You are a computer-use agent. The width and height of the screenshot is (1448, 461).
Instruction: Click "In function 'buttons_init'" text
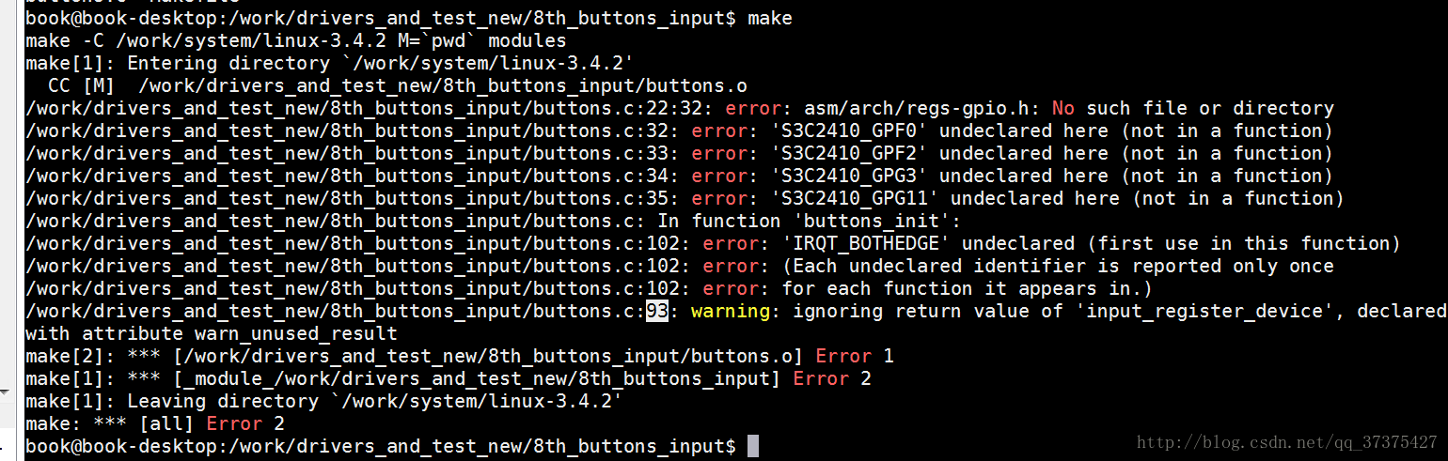click(x=842, y=221)
